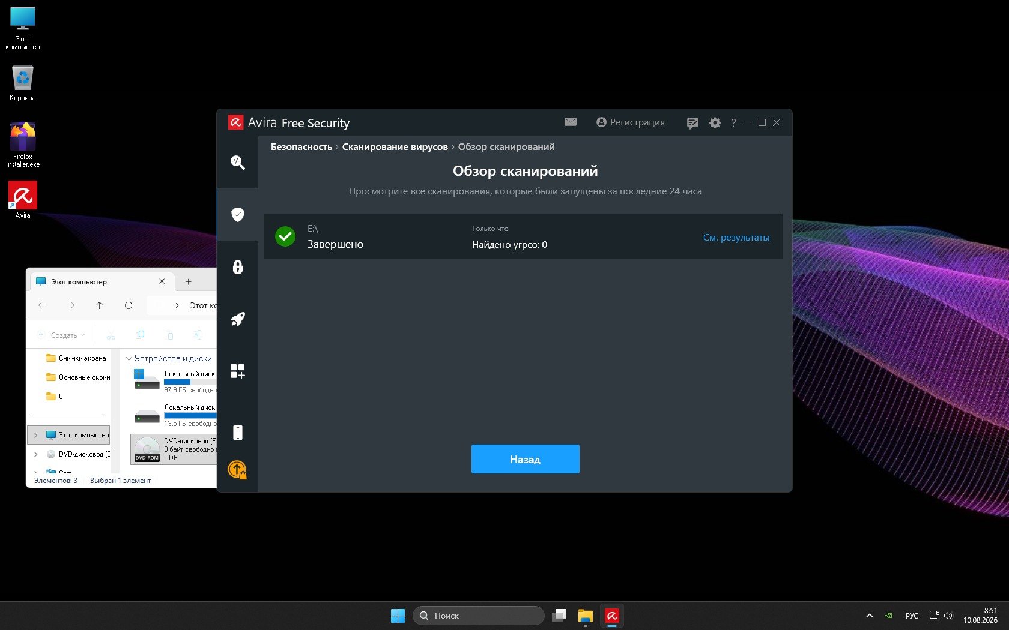Select the Security shield icon in Avira sidebar
Viewport: 1009px width, 630px height.
[238, 214]
